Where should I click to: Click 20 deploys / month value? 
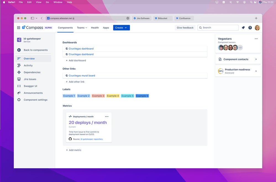[x=88, y=122]
